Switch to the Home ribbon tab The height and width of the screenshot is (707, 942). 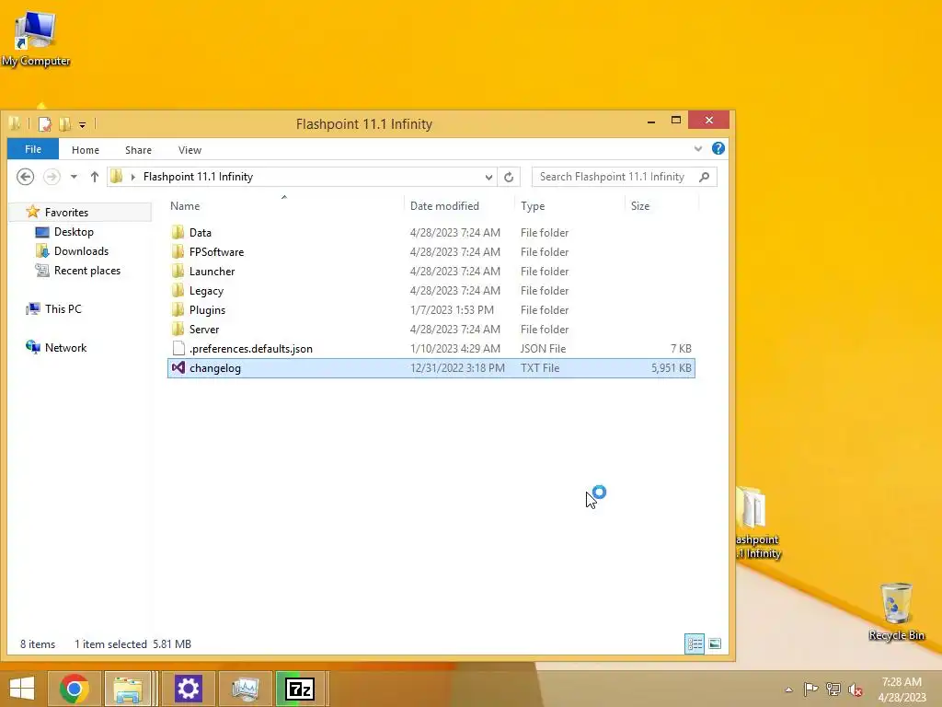click(x=86, y=150)
